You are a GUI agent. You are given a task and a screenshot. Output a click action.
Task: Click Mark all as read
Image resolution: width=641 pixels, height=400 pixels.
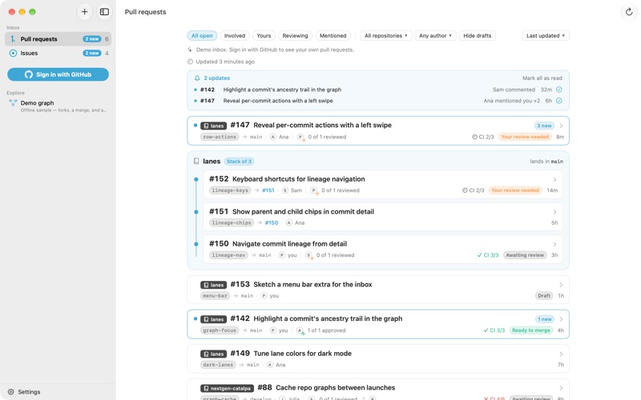(x=542, y=78)
